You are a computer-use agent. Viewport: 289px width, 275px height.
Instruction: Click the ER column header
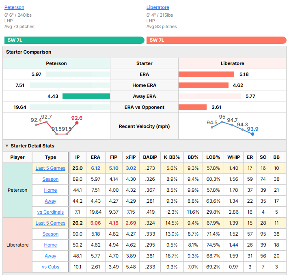tap(250, 157)
